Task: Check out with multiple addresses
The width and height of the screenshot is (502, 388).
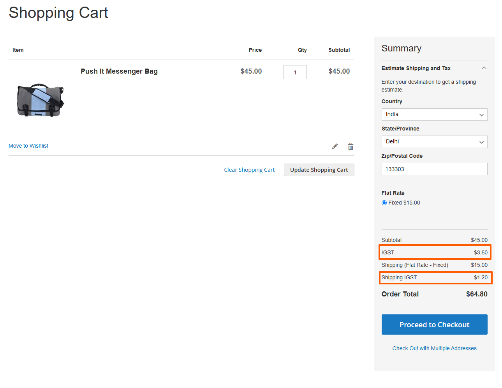Action: pos(434,348)
